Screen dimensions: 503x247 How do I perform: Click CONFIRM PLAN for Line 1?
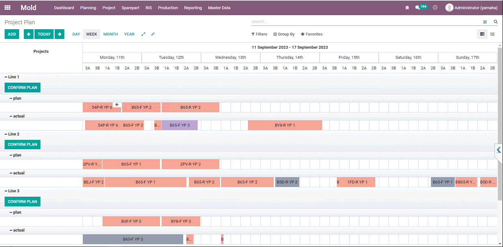pos(22,87)
